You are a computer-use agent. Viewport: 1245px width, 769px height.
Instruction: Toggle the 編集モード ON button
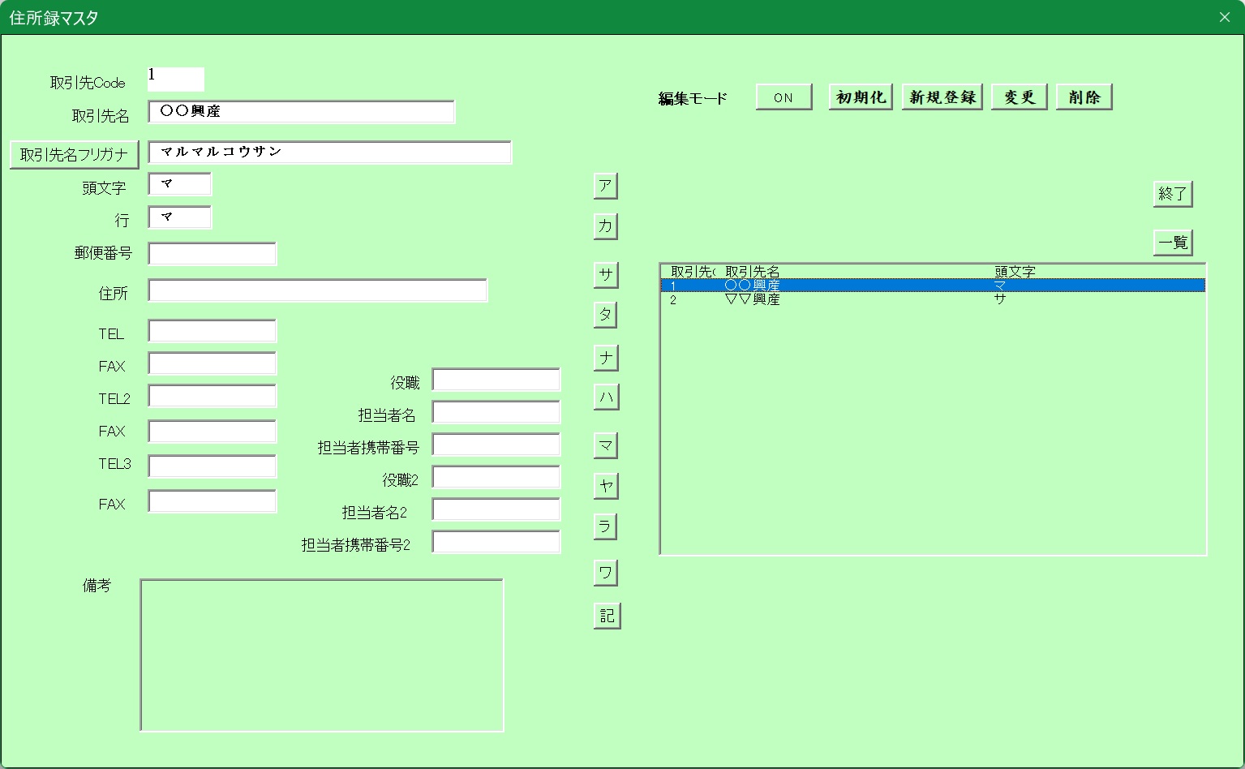point(783,97)
